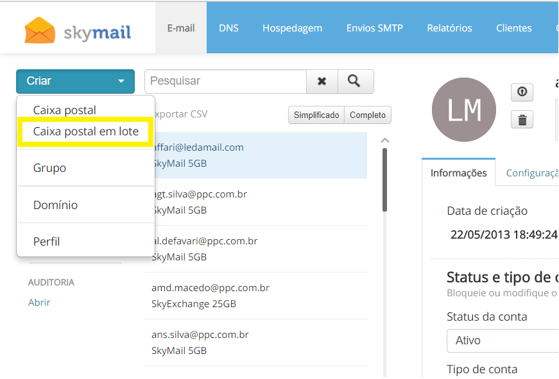Click the Skymail envelope logo
Image resolution: width=559 pixels, height=379 pixels.
pyautogui.click(x=39, y=29)
